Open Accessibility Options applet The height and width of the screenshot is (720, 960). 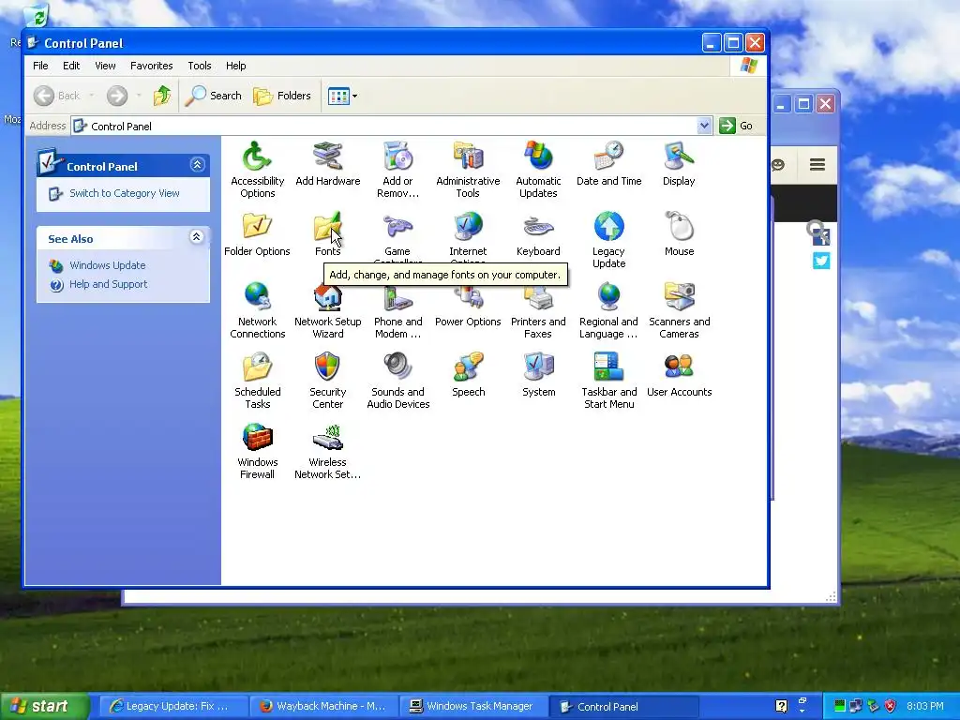click(257, 157)
